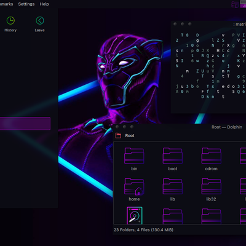Select the boot folder in Dolphin
The image size is (246, 246).
pos(173,159)
